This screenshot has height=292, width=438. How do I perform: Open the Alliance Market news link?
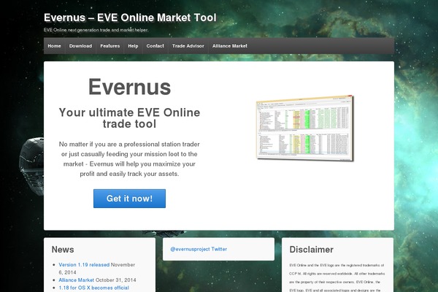pos(76,280)
